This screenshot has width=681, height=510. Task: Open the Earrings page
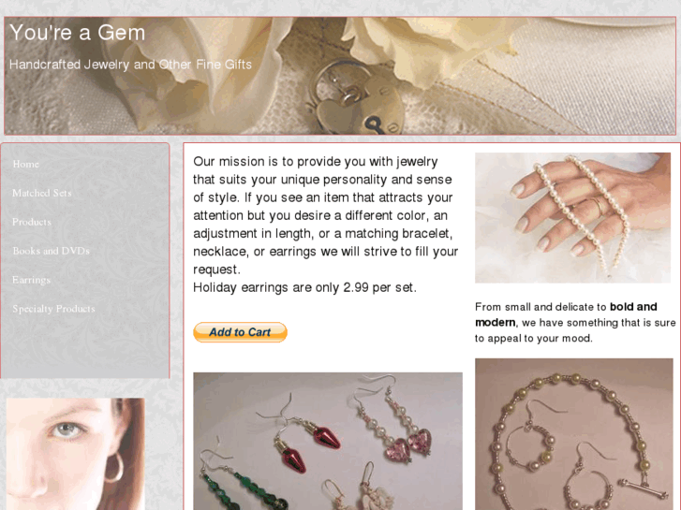click(x=31, y=280)
